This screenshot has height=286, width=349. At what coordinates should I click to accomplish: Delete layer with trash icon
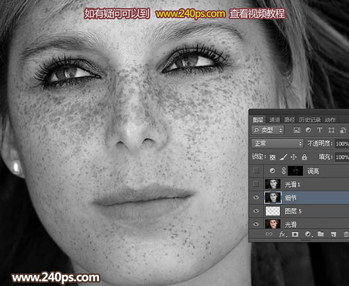[346, 234]
